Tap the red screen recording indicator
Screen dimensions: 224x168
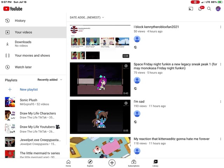[195, 2]
